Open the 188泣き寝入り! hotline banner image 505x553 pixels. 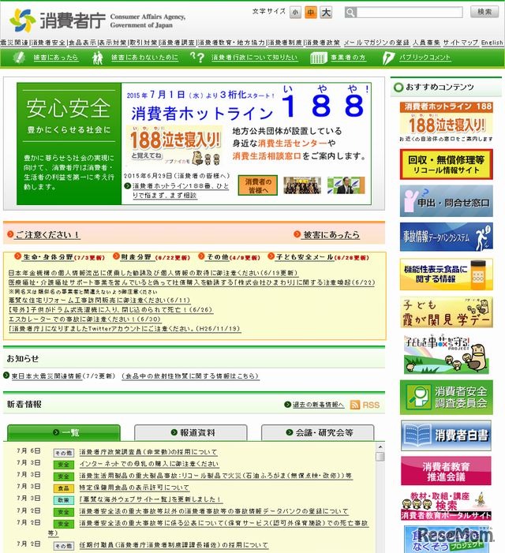pyautogui.click(x=174, y=146)
